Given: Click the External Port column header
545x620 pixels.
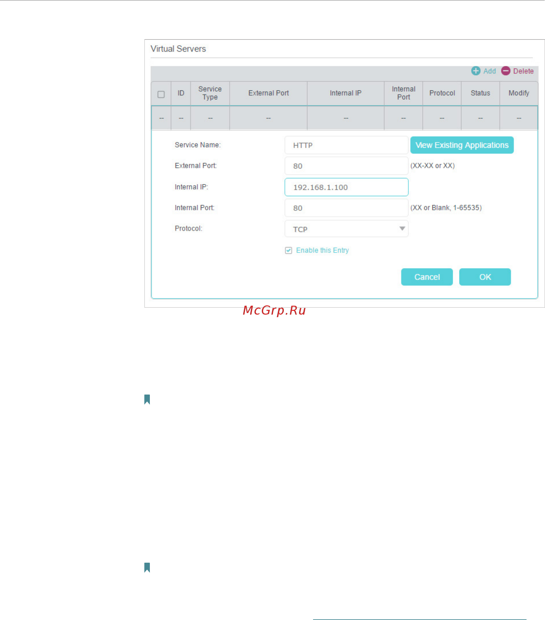Looking at the screenshot, I should 269,93.
